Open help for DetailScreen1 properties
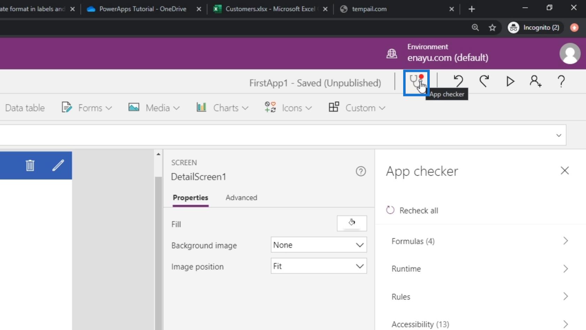Screen dimensions: 586x330 click(x=361, y=171)
